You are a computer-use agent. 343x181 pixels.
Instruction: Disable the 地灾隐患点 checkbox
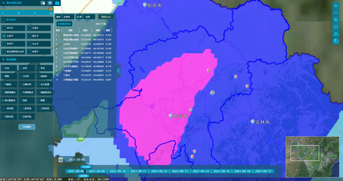[x=3, y=100]
